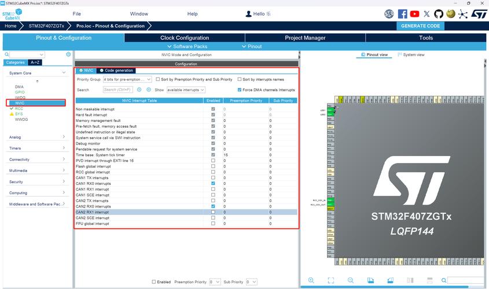Open the ST community network icon
Viewport: 489px width, 289px height.
463,14
